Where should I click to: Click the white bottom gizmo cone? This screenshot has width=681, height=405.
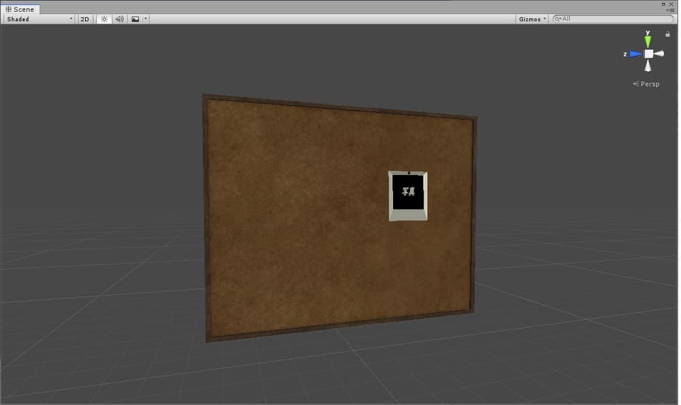(648, 66)
